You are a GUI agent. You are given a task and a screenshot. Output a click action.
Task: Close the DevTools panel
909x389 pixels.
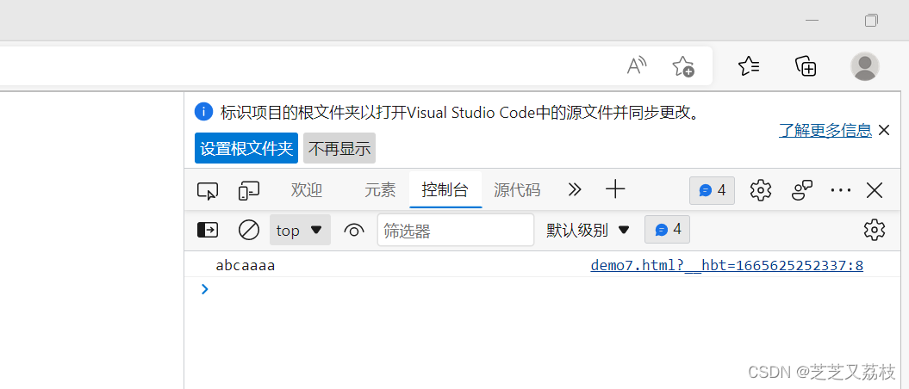point(875,190)
